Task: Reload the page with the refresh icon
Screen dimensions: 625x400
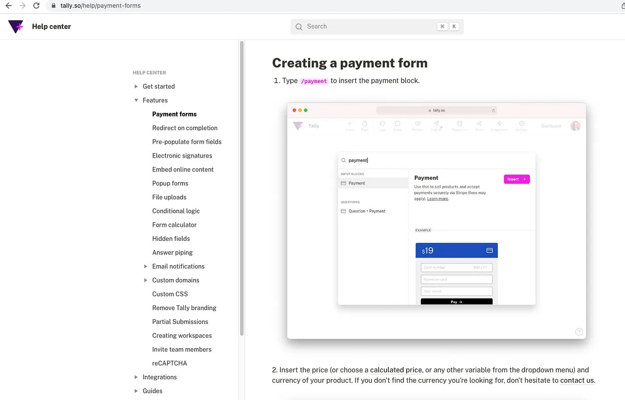Action: pos(37,6)
